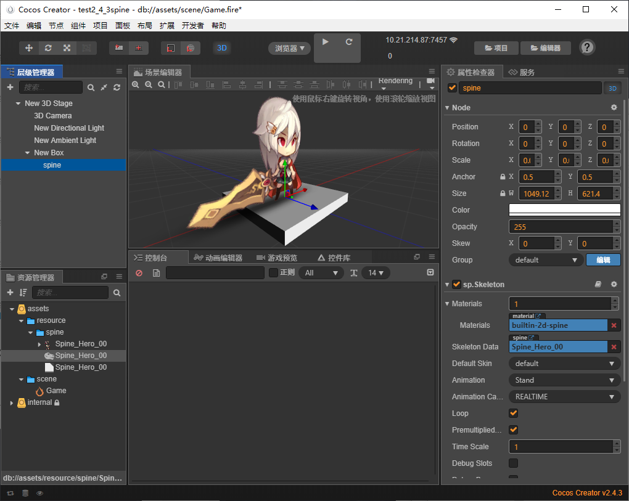Click the blue 编辑 button beside Group
The width and height of the screenshot is (629, 501).
click(602, 260)
